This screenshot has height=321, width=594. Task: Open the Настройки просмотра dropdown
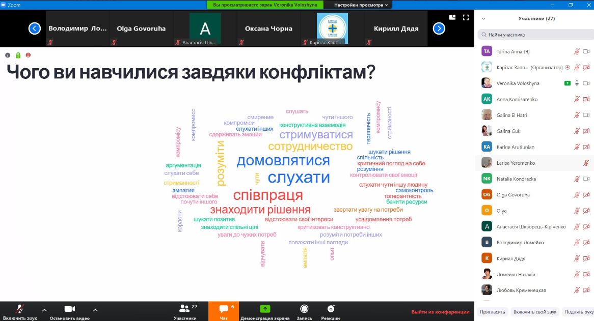tap(361, 5)
